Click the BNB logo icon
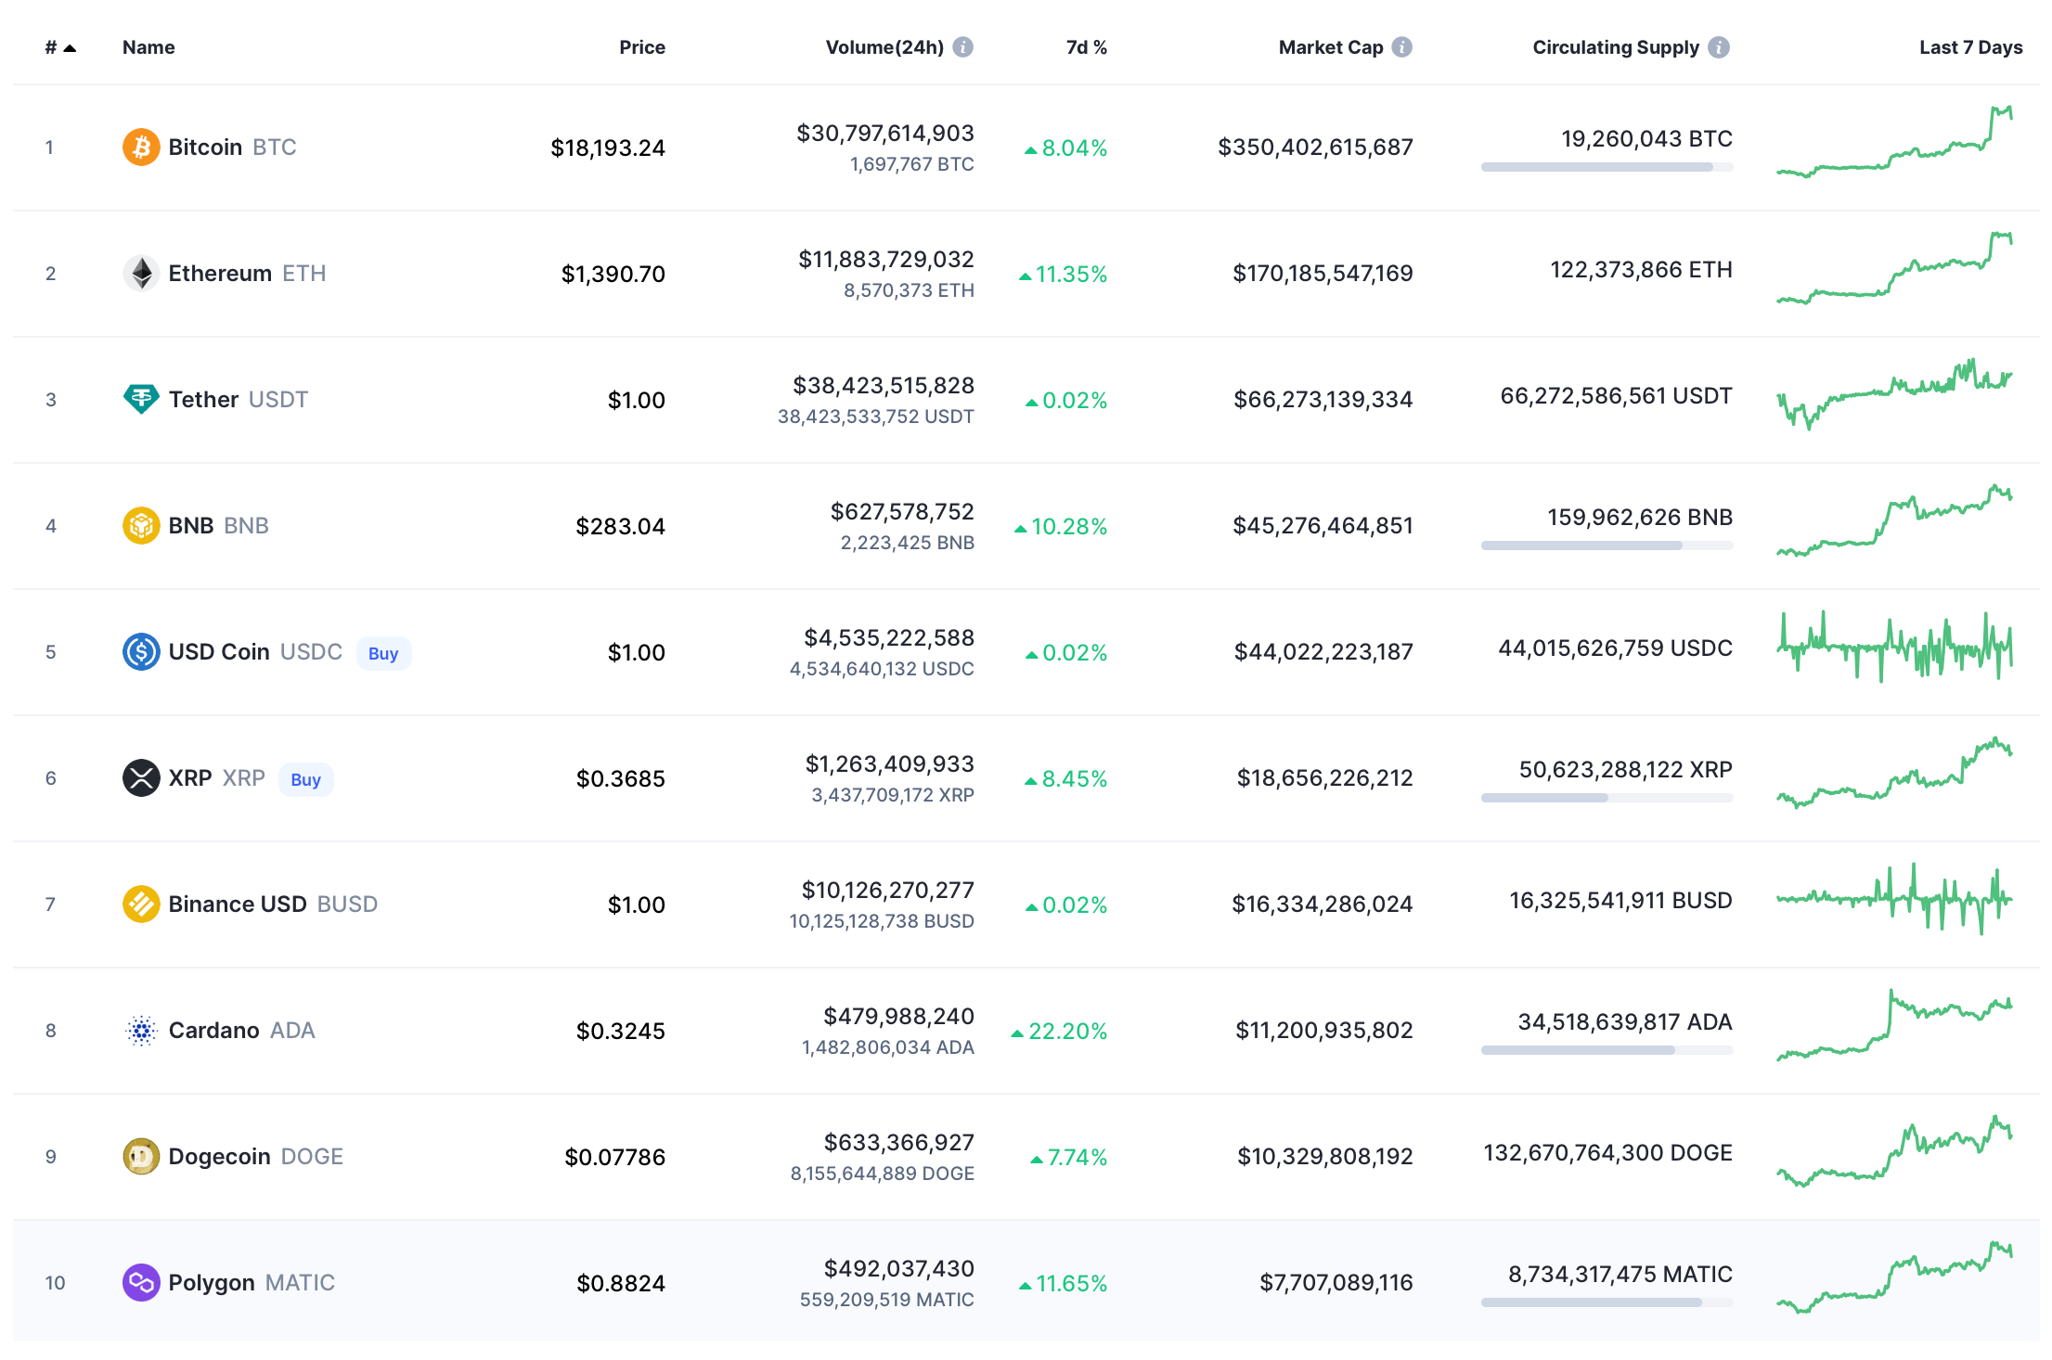2052x1360 pixels. [x=141, y=525]
